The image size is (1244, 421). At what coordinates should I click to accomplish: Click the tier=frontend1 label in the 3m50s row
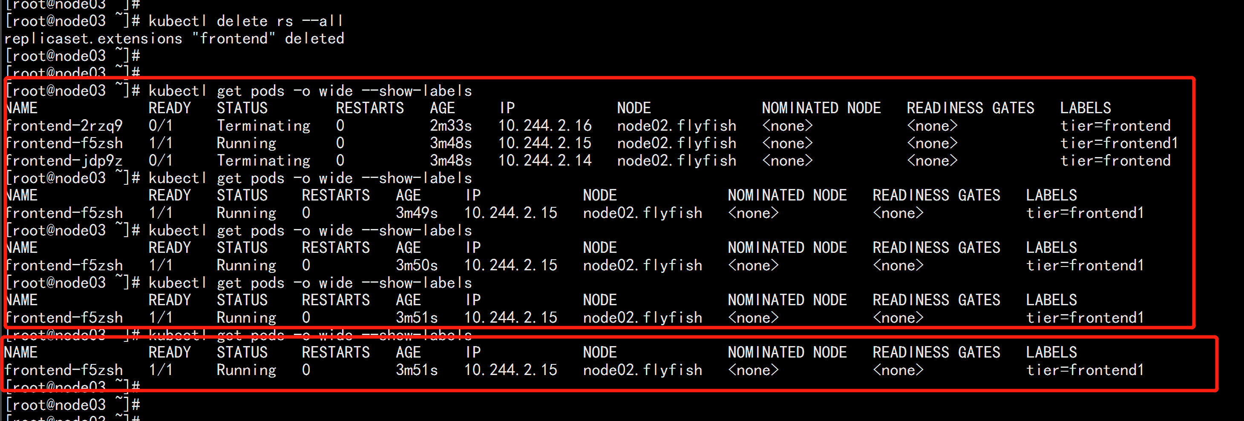1085,266
